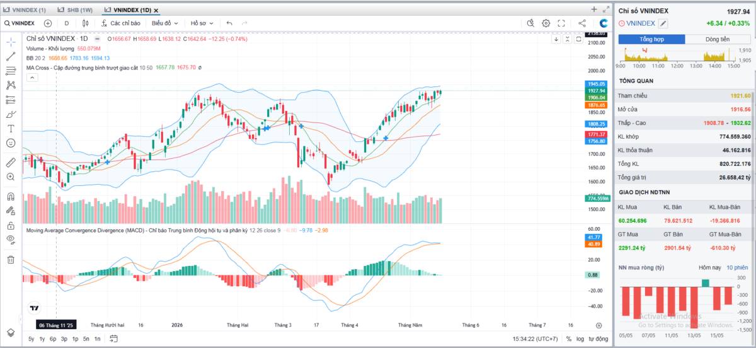Viewport: 756px width, 348px height.
Task: Toggle tự động auto scale
Action: pos(598,339)
